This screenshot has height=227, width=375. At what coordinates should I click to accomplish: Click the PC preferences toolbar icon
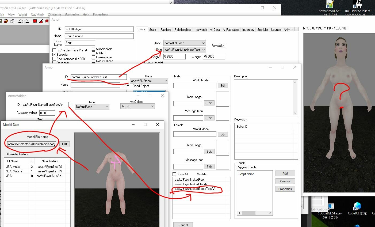tap(6, 21)
